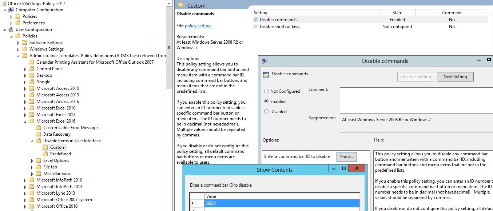Image resolution: width=493 pixels, height=211 pixels.
Task: Click the Predefined folder icon
Action: (45, 154)
